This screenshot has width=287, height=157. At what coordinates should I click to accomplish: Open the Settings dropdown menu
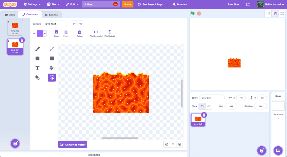pyautogui.click(x=32, y=4)
